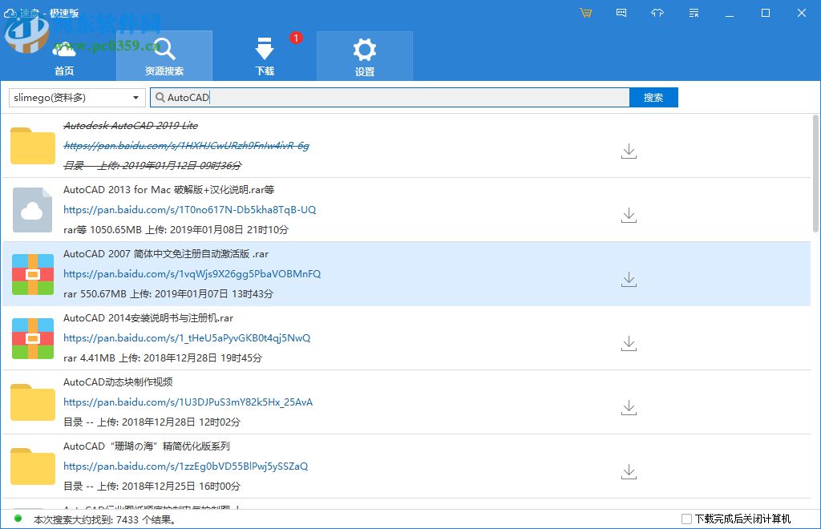Click download icon for AutoCAD 2014安装说明书
The image size is (821, 529).
tap(629, 343)
